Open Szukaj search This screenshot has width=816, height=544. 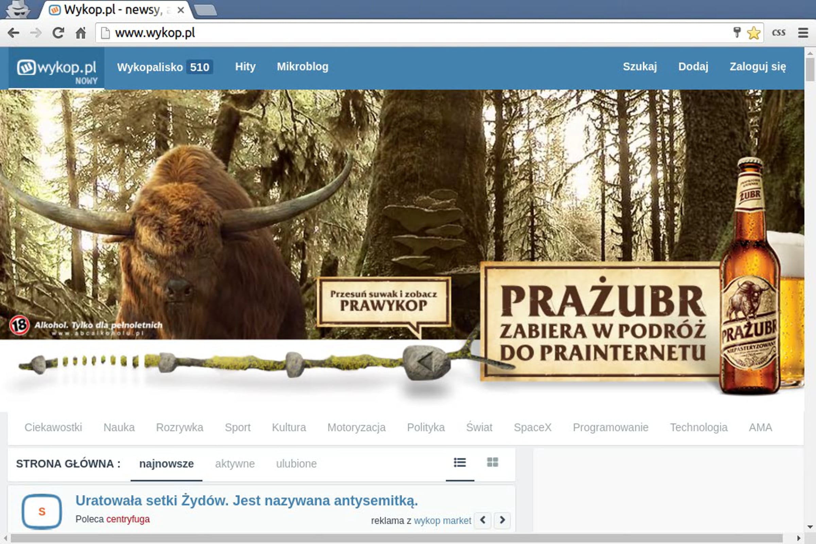(x=640, y=67)
